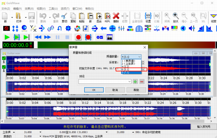Click the 帮助 button in dialog
The width and height of the screenshot is (217, 138).
(x=136, y=90)
